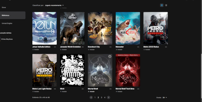Click the next page arrow
Viewport: 202px width, 102px height.
109,97
